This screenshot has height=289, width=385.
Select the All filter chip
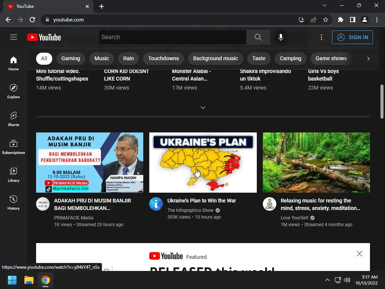click(x=44, y=58)
